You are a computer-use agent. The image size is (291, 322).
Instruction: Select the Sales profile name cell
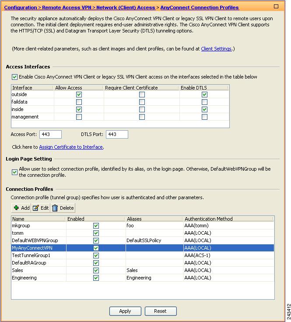(x=39, y=270)
